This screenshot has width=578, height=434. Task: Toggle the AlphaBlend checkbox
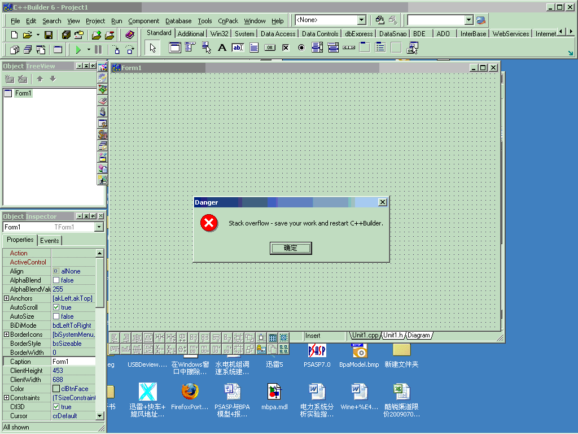pyautogui.click(x=56, y=280)
